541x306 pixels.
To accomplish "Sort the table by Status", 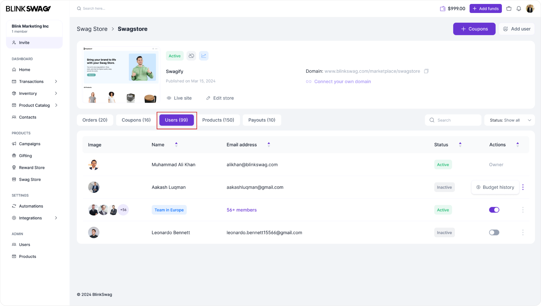I will pos(460,145).
